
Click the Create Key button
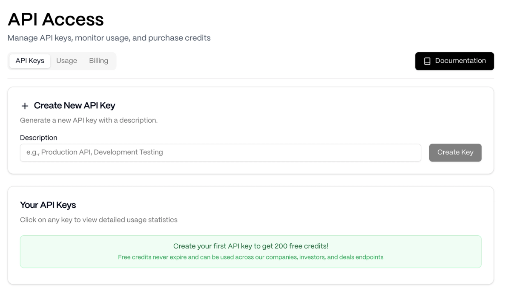[455, 152]
